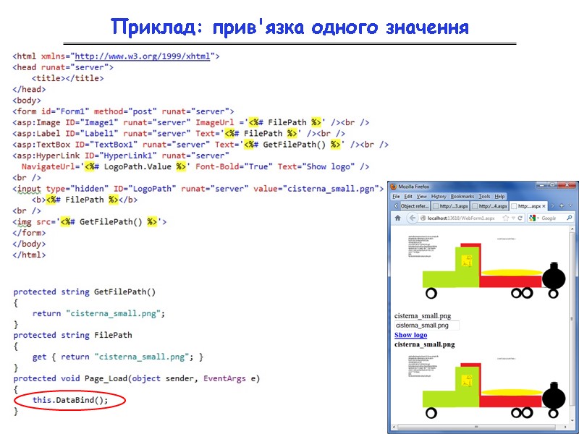Viewport: 579px width, 434px height.
Task: Click the Show logo hyperlink
Action: pos(410,335)
